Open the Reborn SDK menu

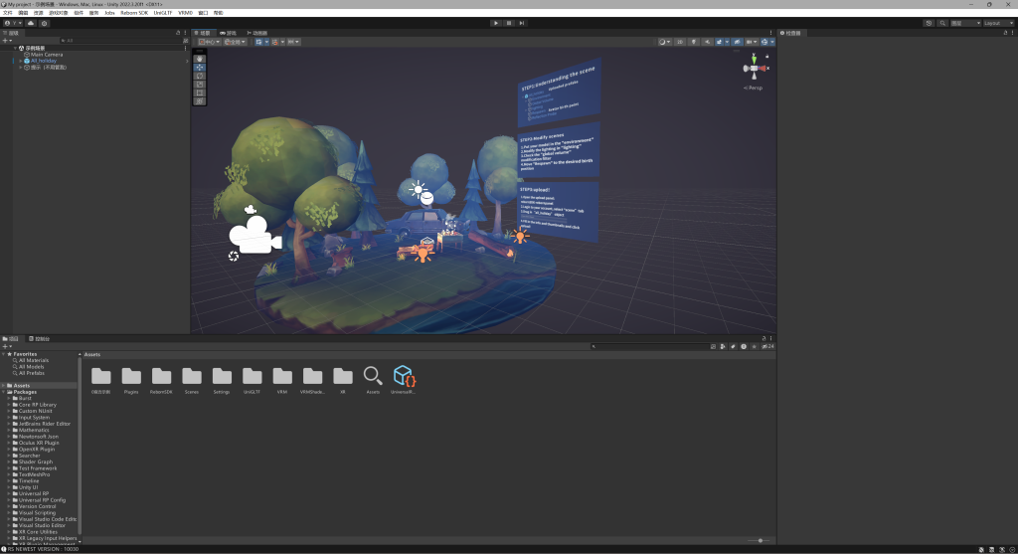134,13
